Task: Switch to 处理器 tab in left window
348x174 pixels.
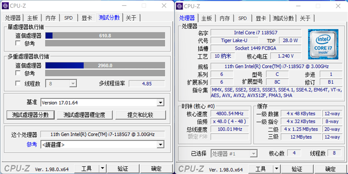Action: pyautogui.click(x=13, y=18)
